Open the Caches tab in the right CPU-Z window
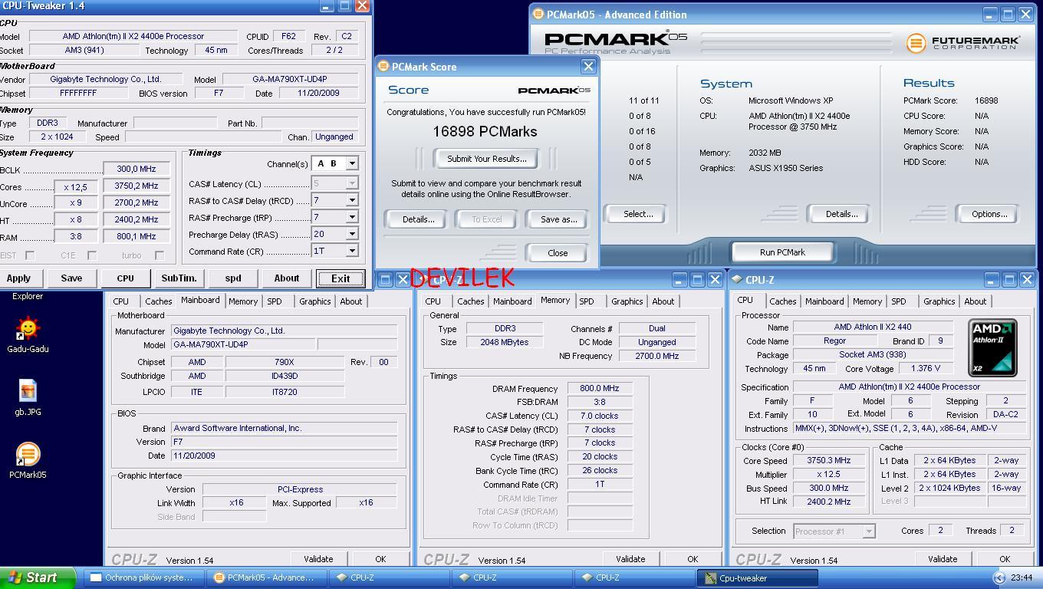 coord(783,301)
